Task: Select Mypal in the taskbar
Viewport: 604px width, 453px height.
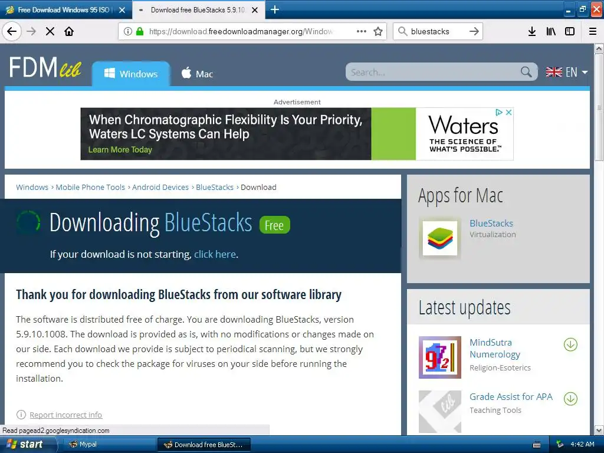Action: 108,445
